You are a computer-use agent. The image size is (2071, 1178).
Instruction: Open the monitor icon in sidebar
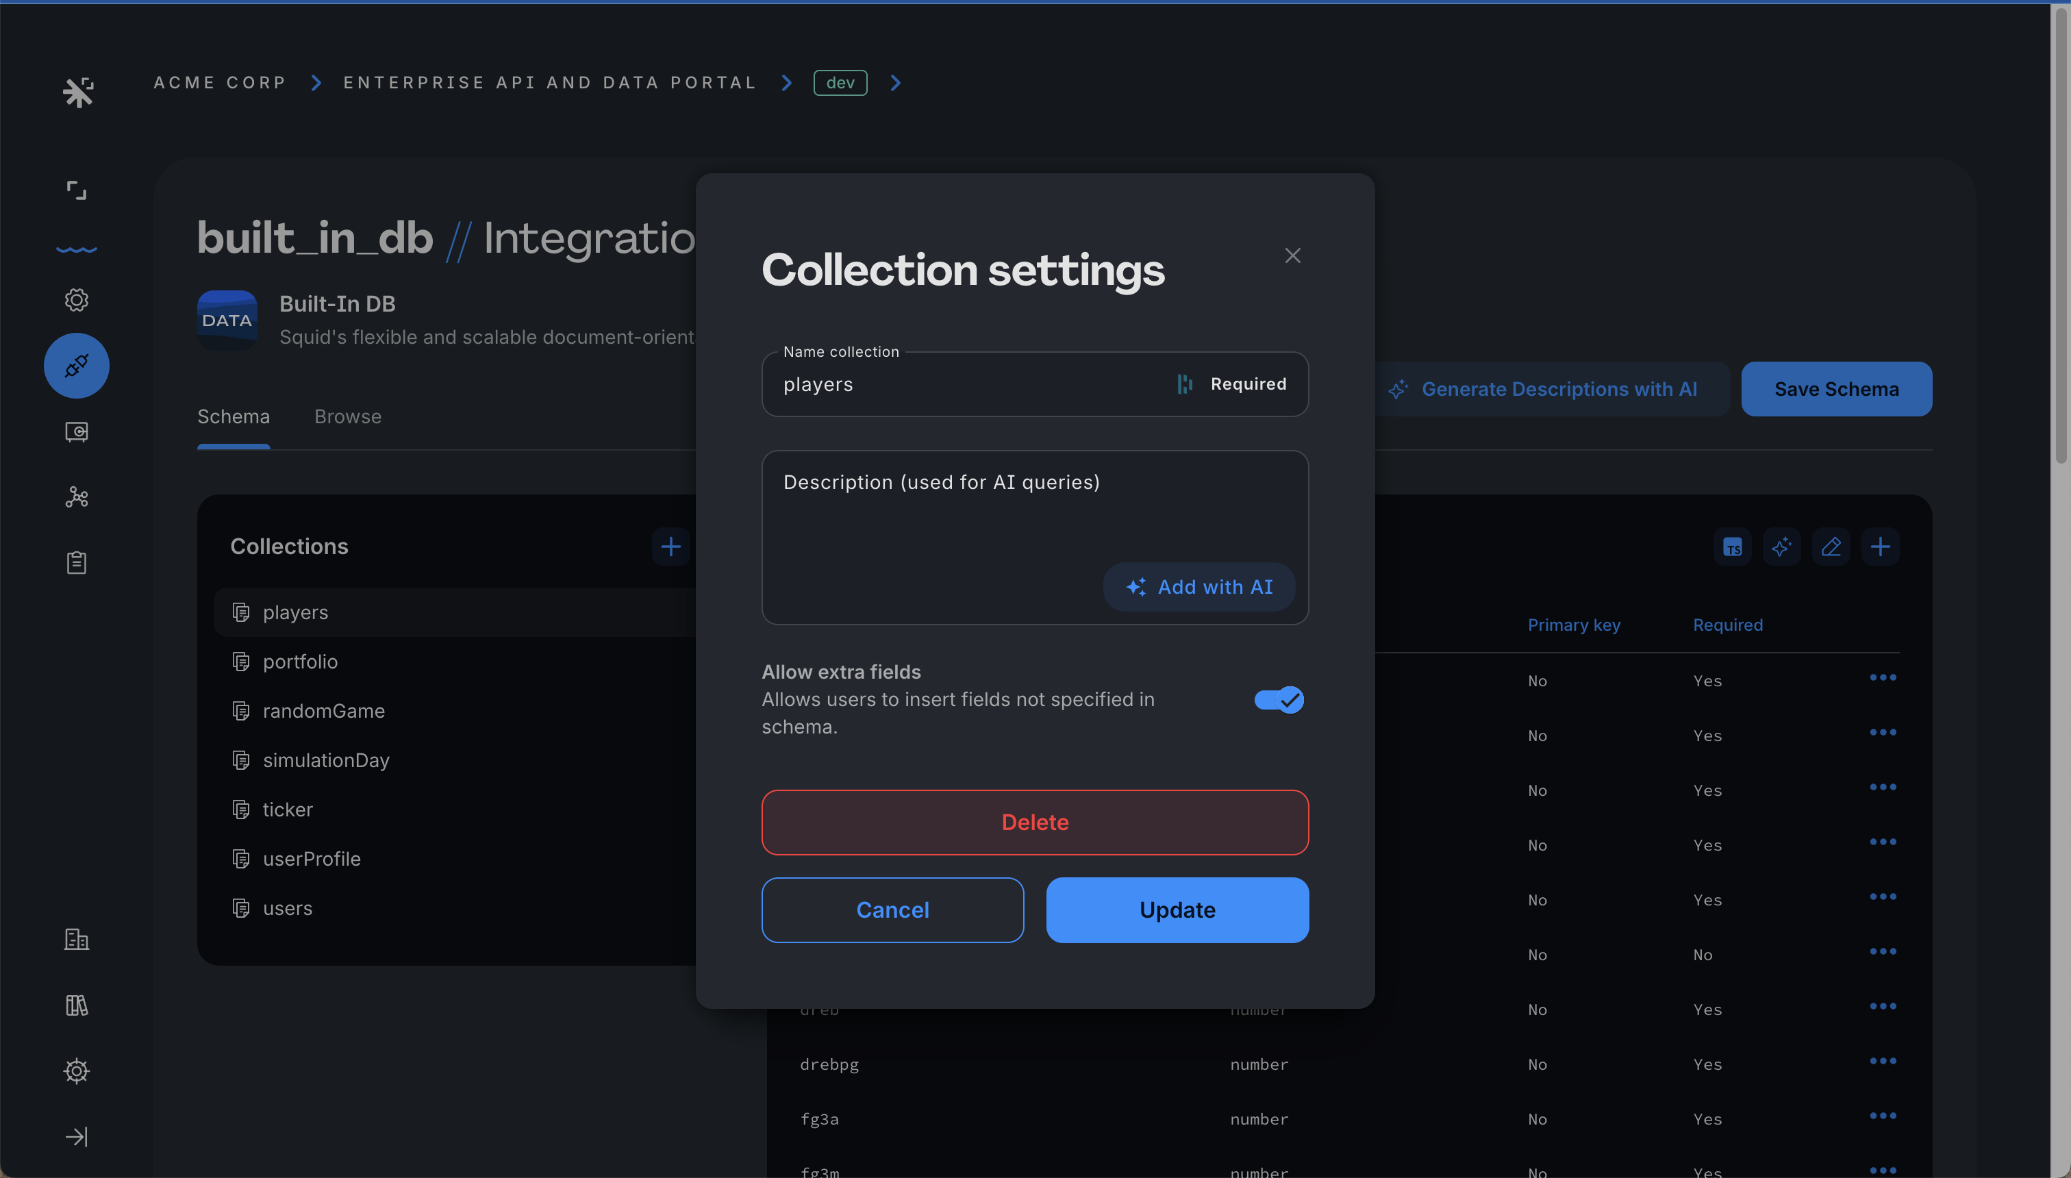pyautogui.click(x=76, y=431)
